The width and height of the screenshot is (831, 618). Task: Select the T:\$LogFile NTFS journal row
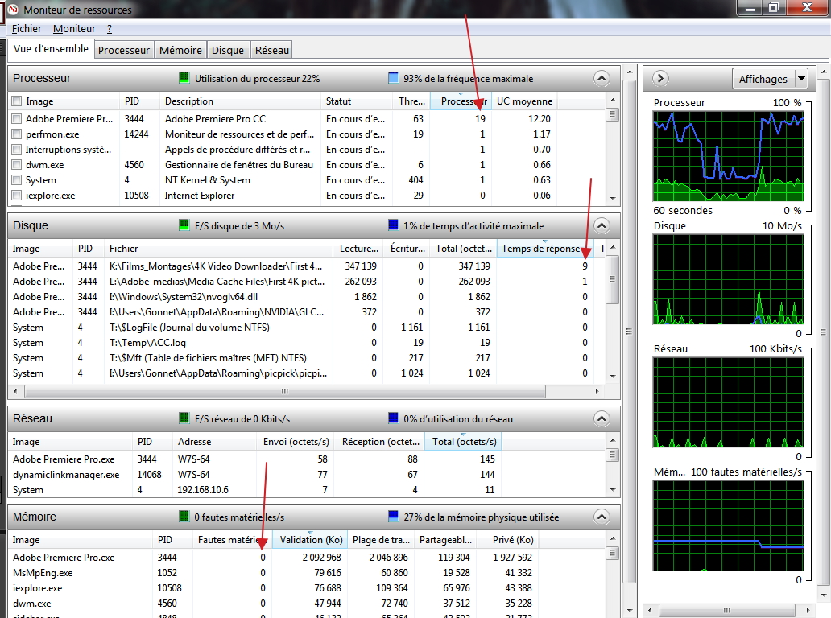click(x=301, y=328)
